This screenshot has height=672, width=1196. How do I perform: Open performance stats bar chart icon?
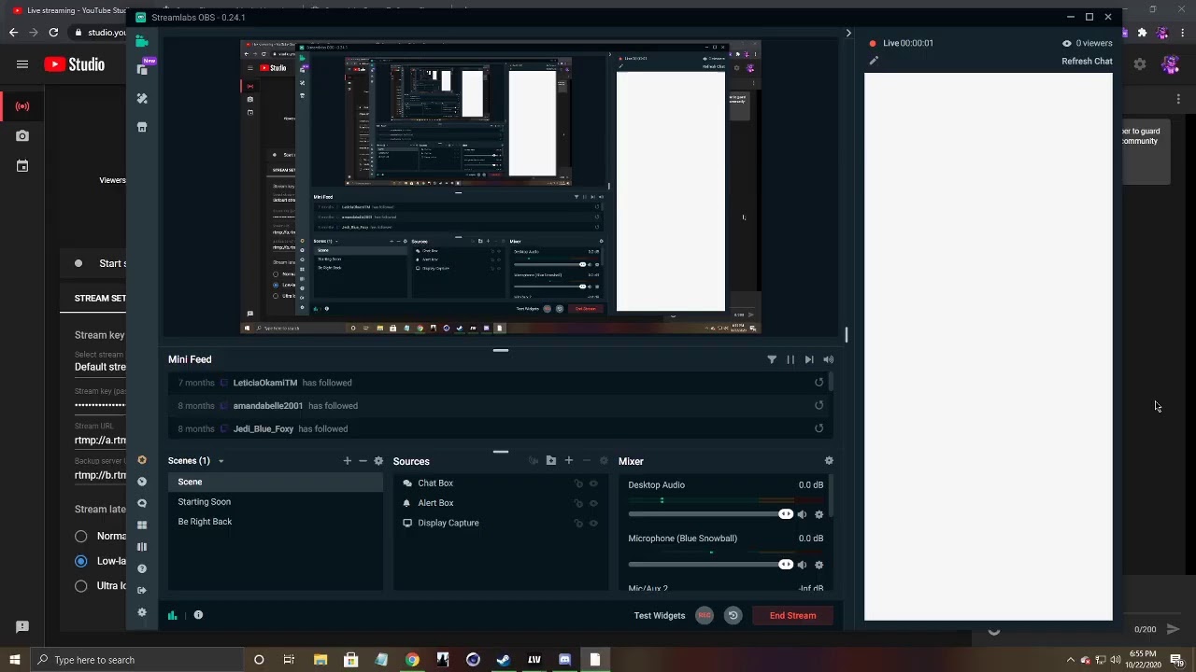point(172,615)
